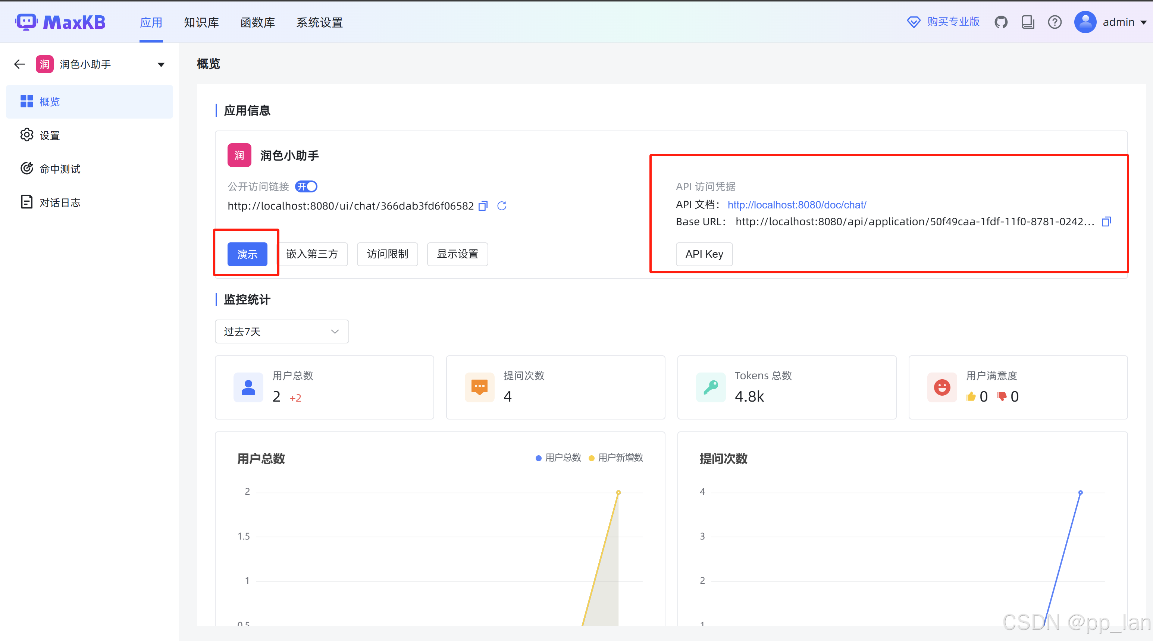Open the GitHub repository icon
Image resolution: width=1153 pixels, height=641 pixels.
[1001, 22]
